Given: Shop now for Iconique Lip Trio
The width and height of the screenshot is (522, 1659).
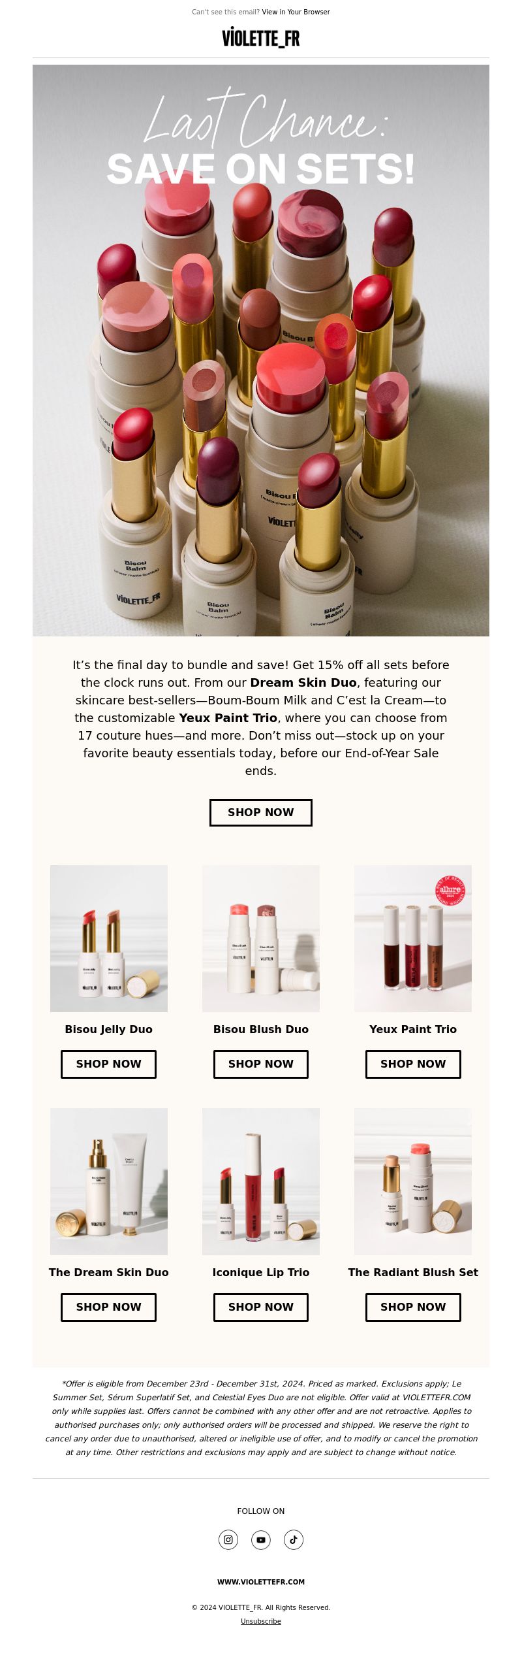Looking at the screenshot, I should (261, 1307).
